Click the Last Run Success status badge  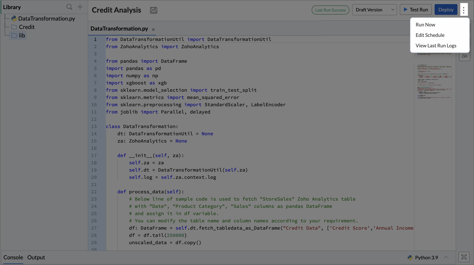point(330,10)
